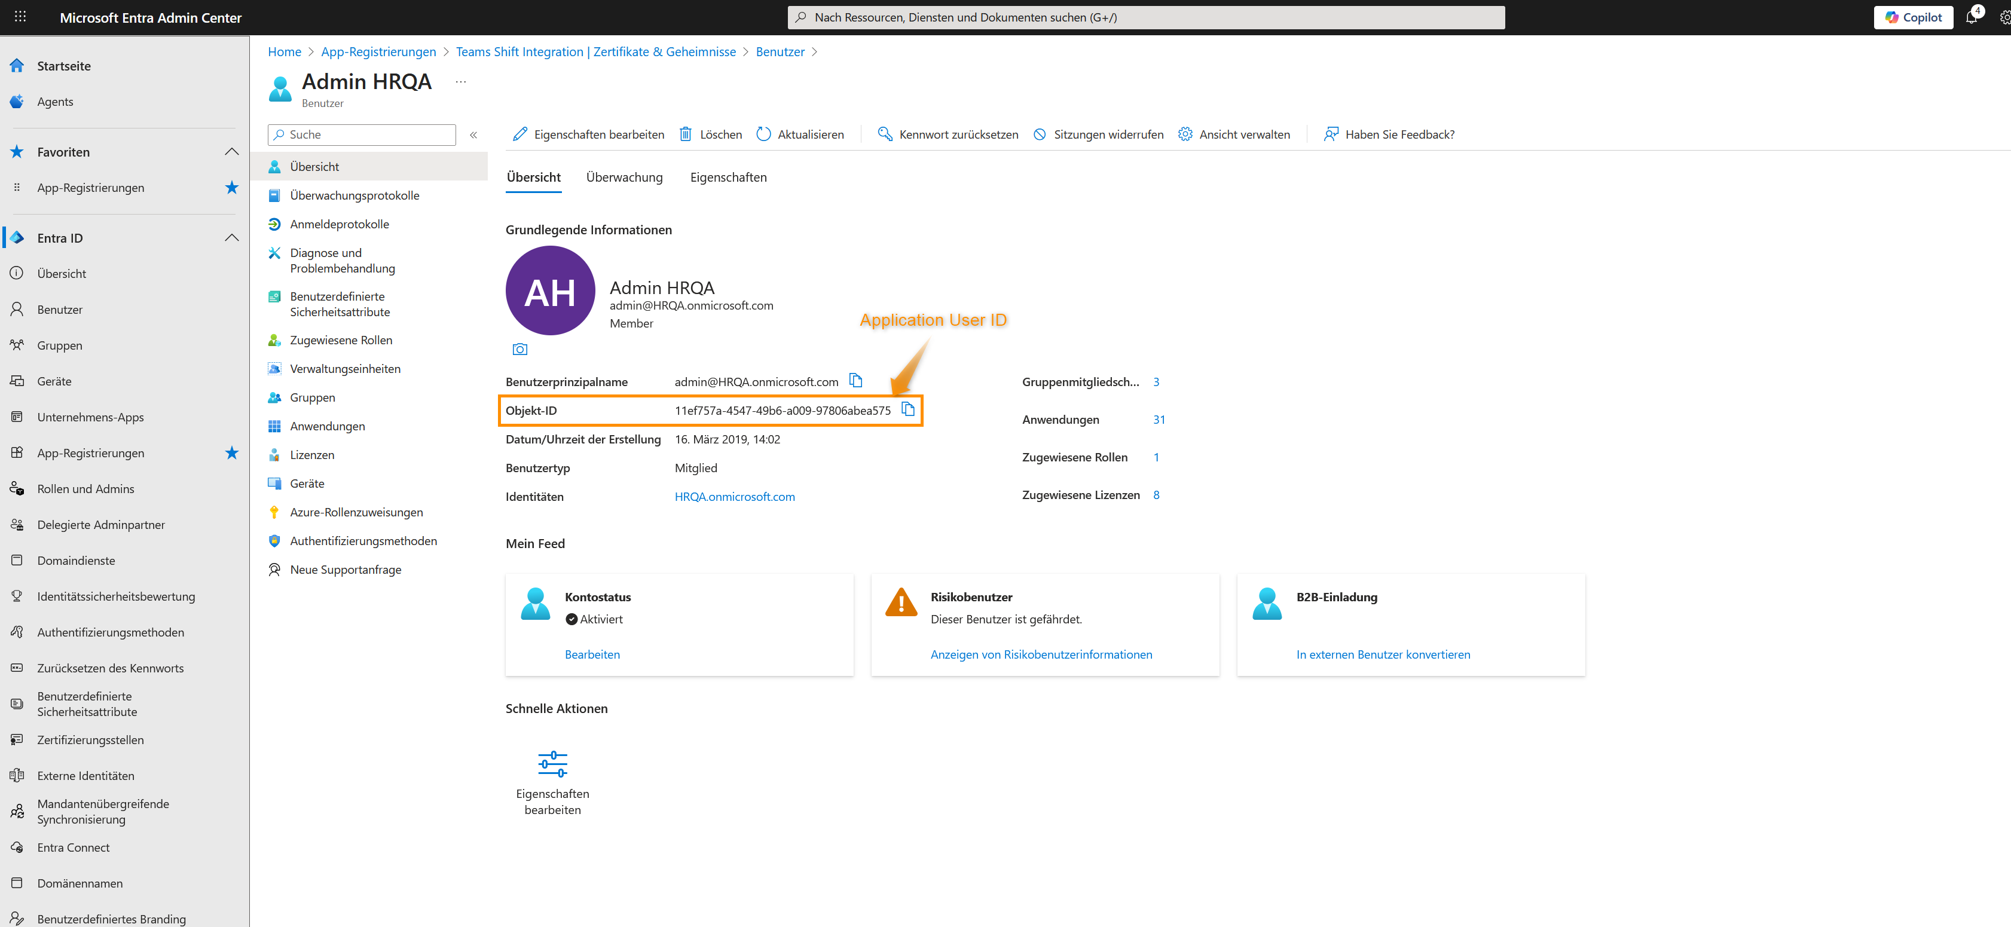Click Haben Sie Feedback? option
This screenshot has width=2011, height=927.
point(1390,134)
